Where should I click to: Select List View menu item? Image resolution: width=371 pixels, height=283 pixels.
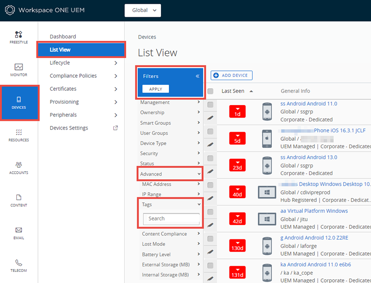(82, 50)
